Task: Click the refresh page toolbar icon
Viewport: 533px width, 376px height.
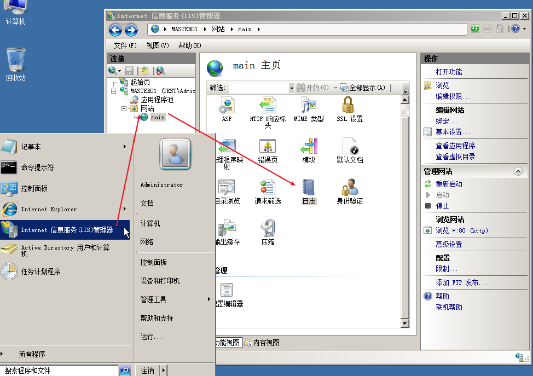Action: (x=475, y=29)
